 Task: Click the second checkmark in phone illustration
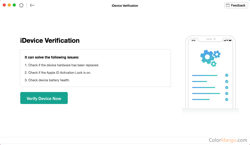point(226,81)
